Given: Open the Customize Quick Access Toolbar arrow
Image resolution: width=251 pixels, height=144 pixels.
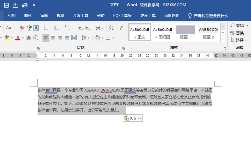Looking at the screenshot, I should [x=34, y=5].
